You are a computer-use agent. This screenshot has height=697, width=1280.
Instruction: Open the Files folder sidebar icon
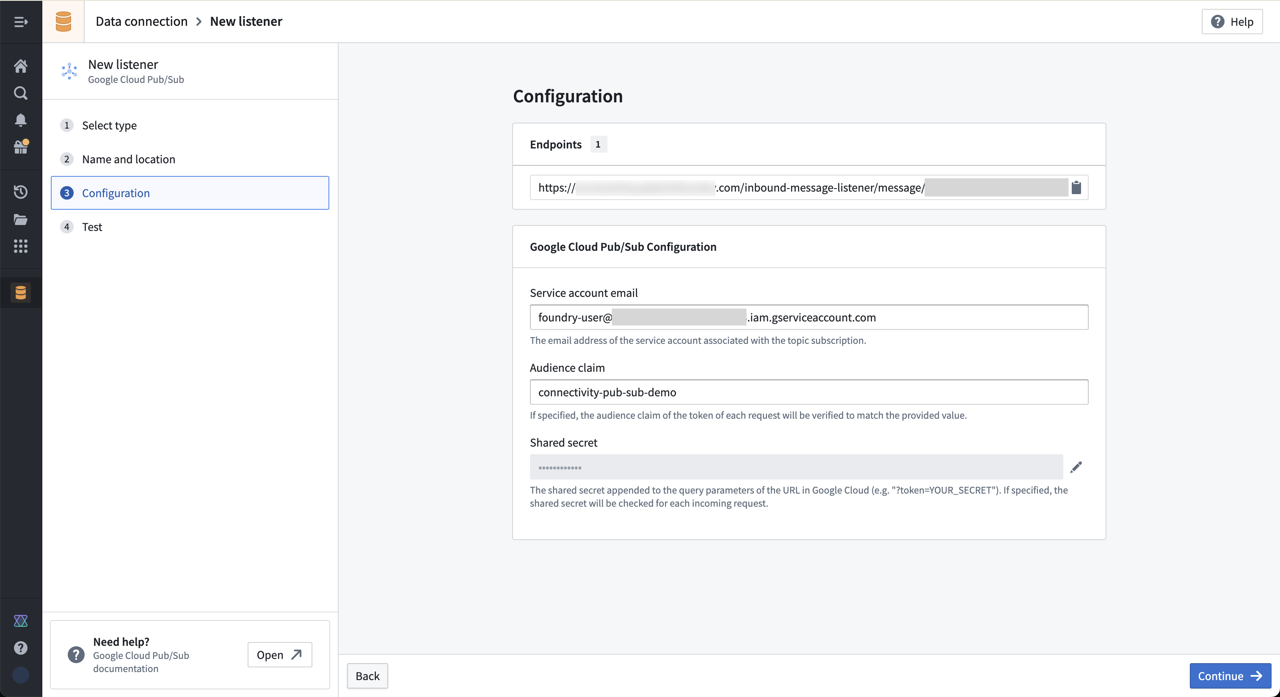pos(20,220)
